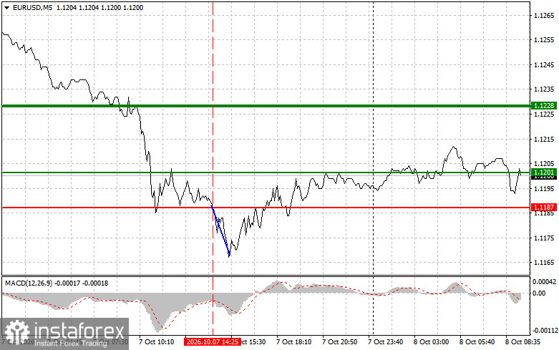Click the 7 Oct 18:10 time label
This screenshot has width=559, height=350.
point(293,342)
